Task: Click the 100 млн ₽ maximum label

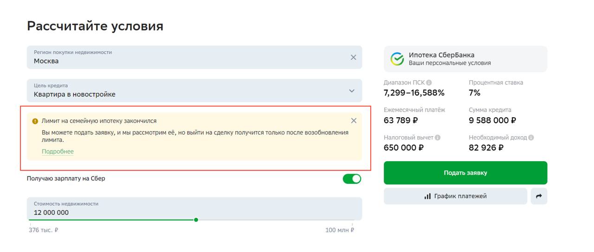Action: pos(340,230)
